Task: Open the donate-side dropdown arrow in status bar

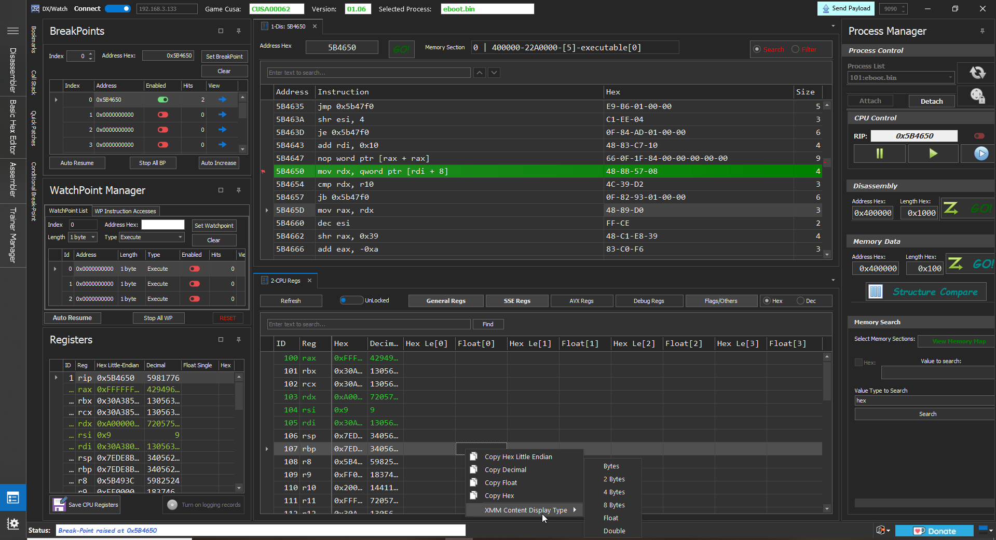Action: pyautogui.click(x=991, y=531)
